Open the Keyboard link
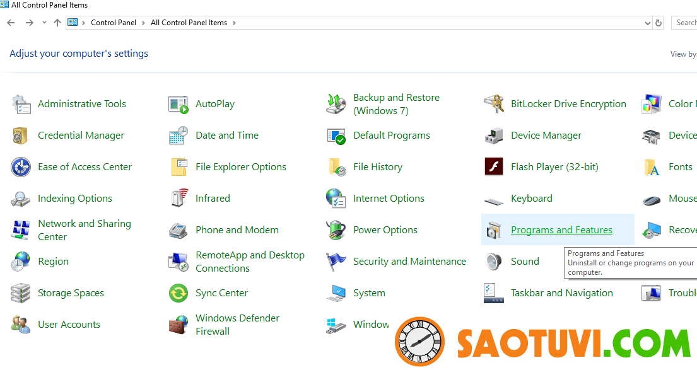 tap(531, 199)
